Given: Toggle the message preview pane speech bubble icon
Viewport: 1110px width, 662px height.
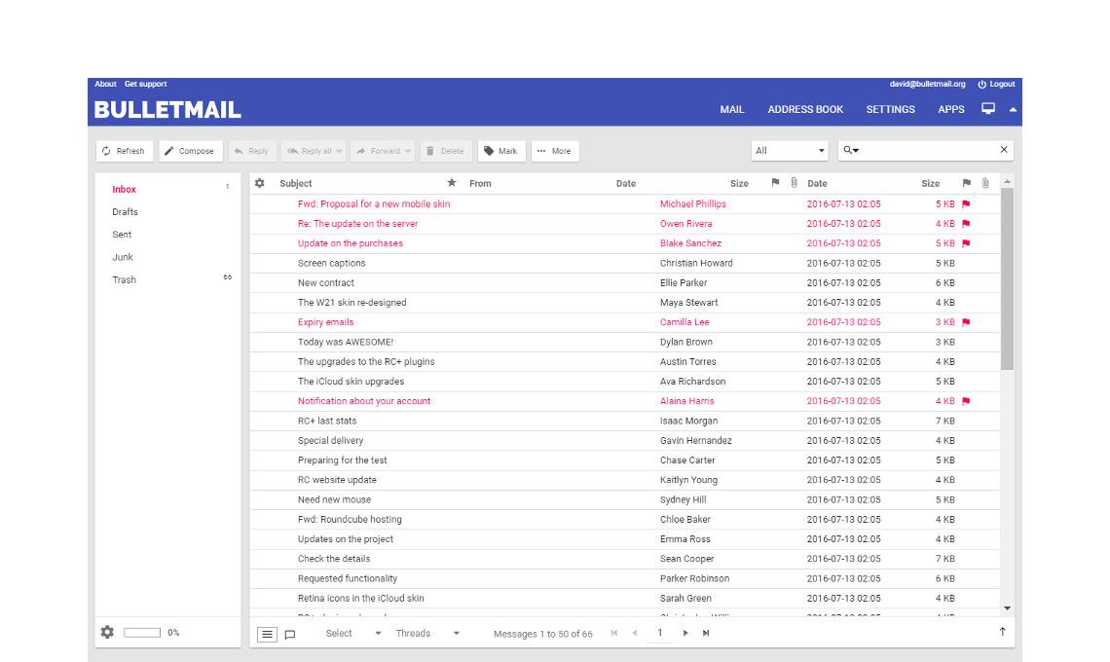Looking at the screenshot, I should pos(289,634).
